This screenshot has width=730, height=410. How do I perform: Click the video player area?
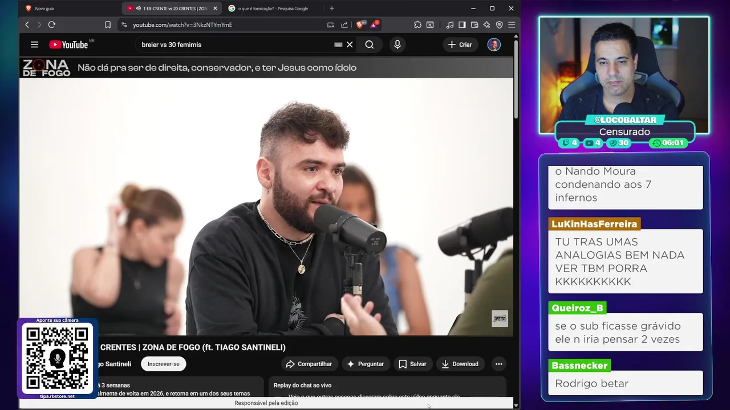coord(266,207)
